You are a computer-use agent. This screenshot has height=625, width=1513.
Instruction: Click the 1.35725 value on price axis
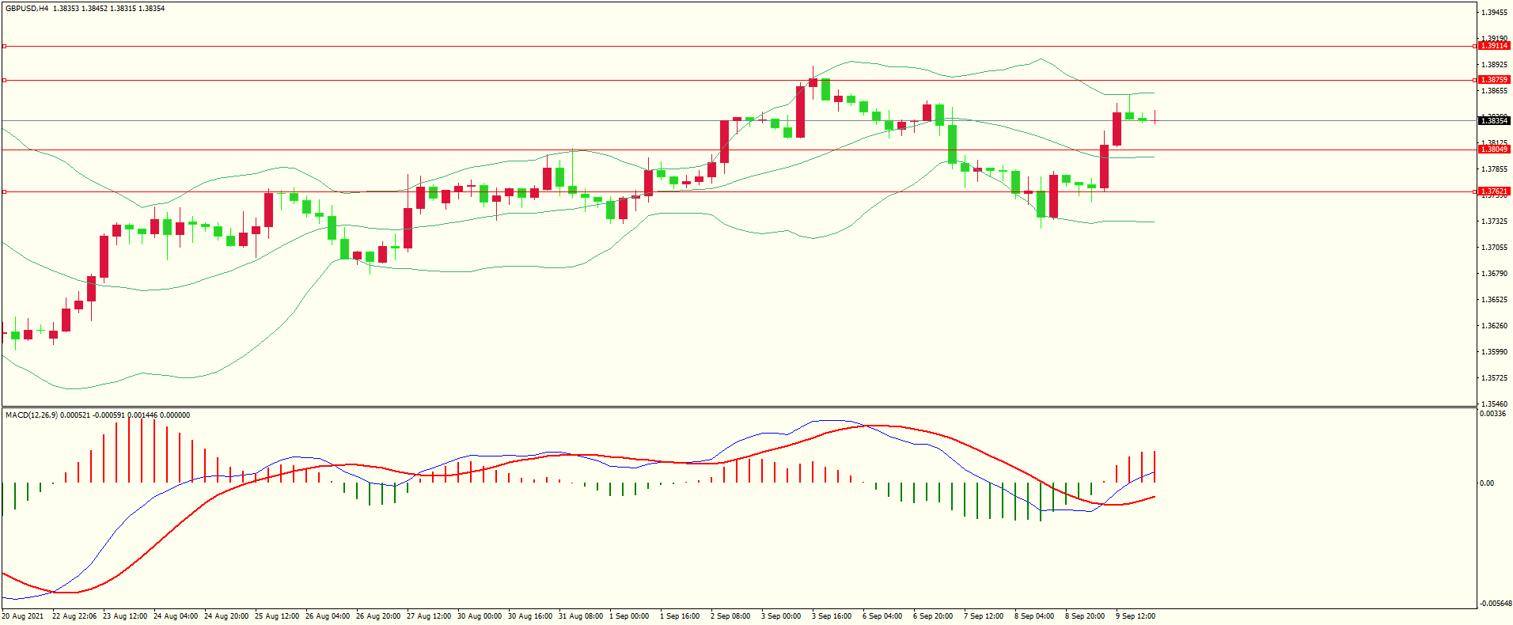coord(1494,378)
